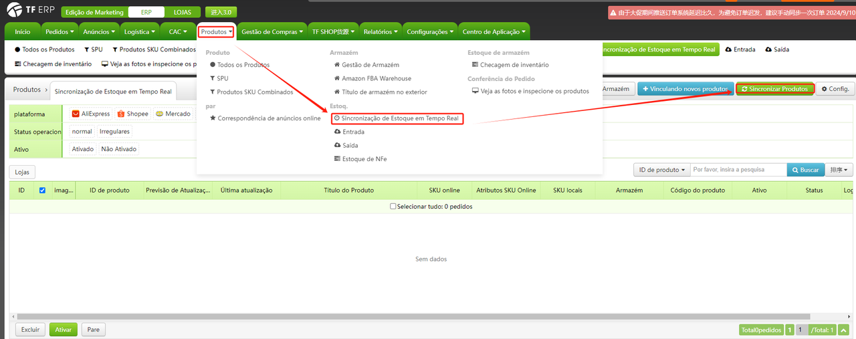The height and width of the screenshot is (339, 856).
Task: Expand the Relatórios menu dropdown
Action: (x=381, y=31)
